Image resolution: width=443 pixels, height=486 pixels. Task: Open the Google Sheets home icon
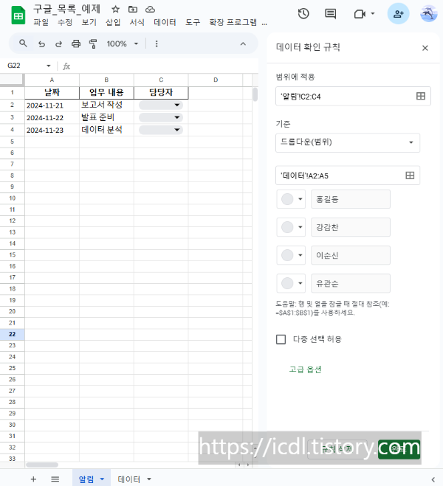coord(18,15)
